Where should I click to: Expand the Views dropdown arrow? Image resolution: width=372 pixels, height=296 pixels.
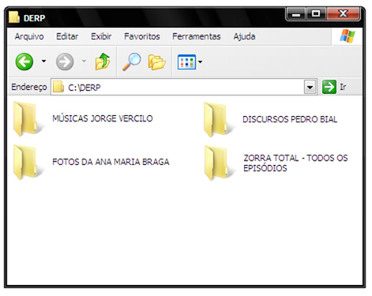pyautogui.click(x=201, y=62)
